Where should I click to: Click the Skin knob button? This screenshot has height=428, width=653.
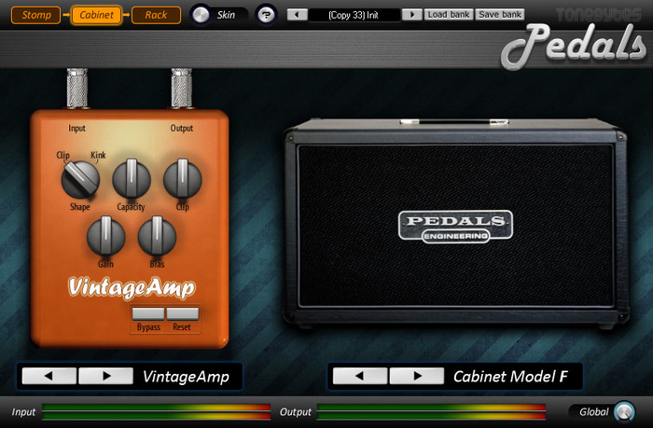click(x=201, y=15)
